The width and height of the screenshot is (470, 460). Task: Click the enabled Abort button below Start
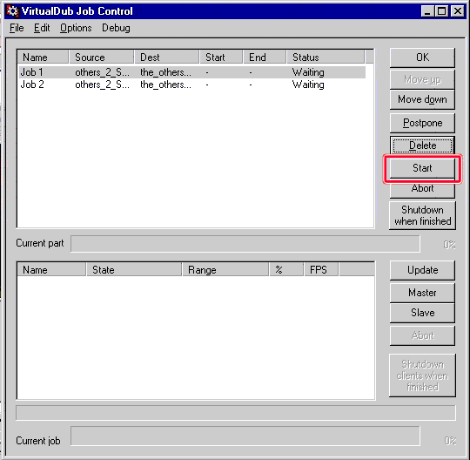[422, 189]
